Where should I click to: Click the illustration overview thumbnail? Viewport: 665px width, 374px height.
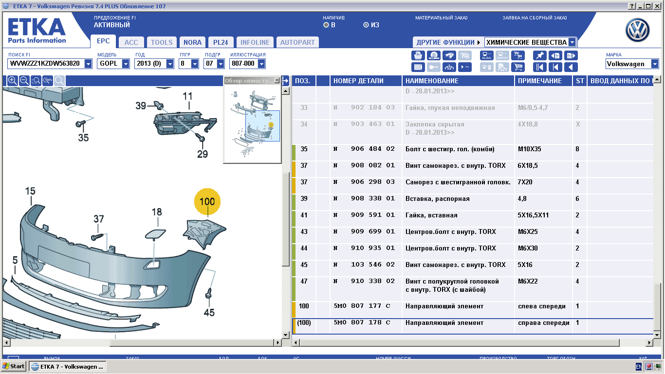pyautogui.click(x=252, y=123)
